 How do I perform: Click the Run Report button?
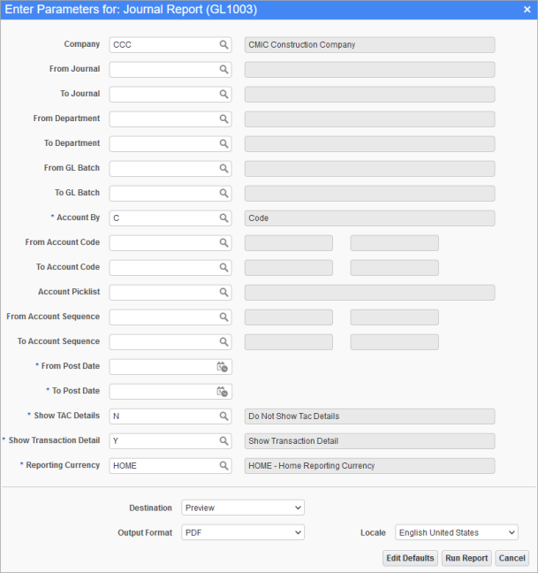[x=466, y=558]
